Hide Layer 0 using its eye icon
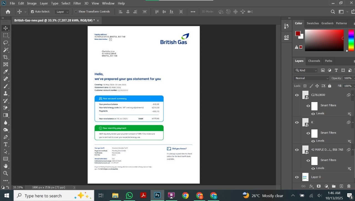The image size is (355, 201). (x=297, y=177)
